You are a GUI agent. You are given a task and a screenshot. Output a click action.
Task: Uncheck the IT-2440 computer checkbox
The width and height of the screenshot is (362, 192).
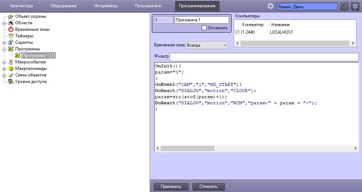(x=237, y=32)
